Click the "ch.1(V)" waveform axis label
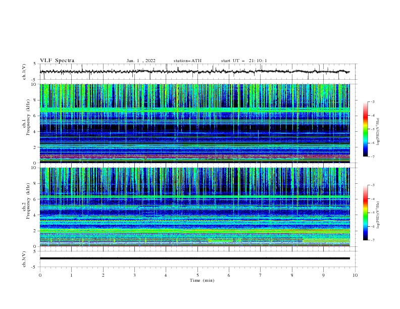 click(24, 72)
